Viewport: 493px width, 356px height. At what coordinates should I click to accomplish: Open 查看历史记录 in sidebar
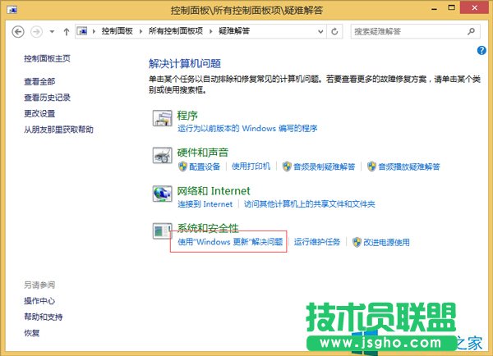pyautogui.click(x=47, y=98)
